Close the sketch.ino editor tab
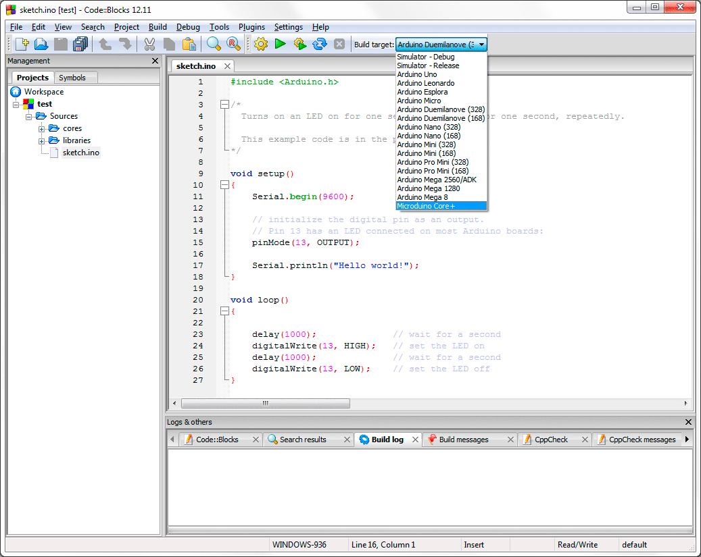This screenshot has height=557, width=701. click(x=227, y=66)
